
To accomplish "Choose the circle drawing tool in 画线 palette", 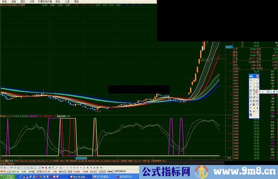I will 257,87.
